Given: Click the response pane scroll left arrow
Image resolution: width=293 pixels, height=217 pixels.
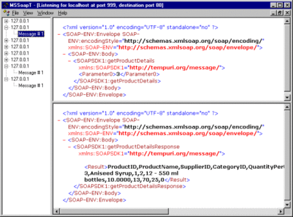Looking at the screenshot, I should tap(56, 212).
